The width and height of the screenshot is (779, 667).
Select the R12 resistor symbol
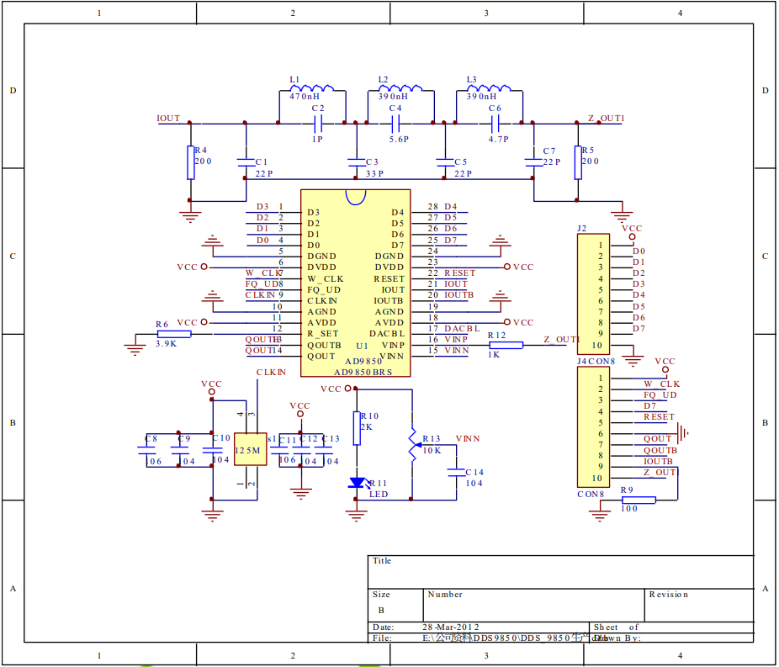click(506, 345)
